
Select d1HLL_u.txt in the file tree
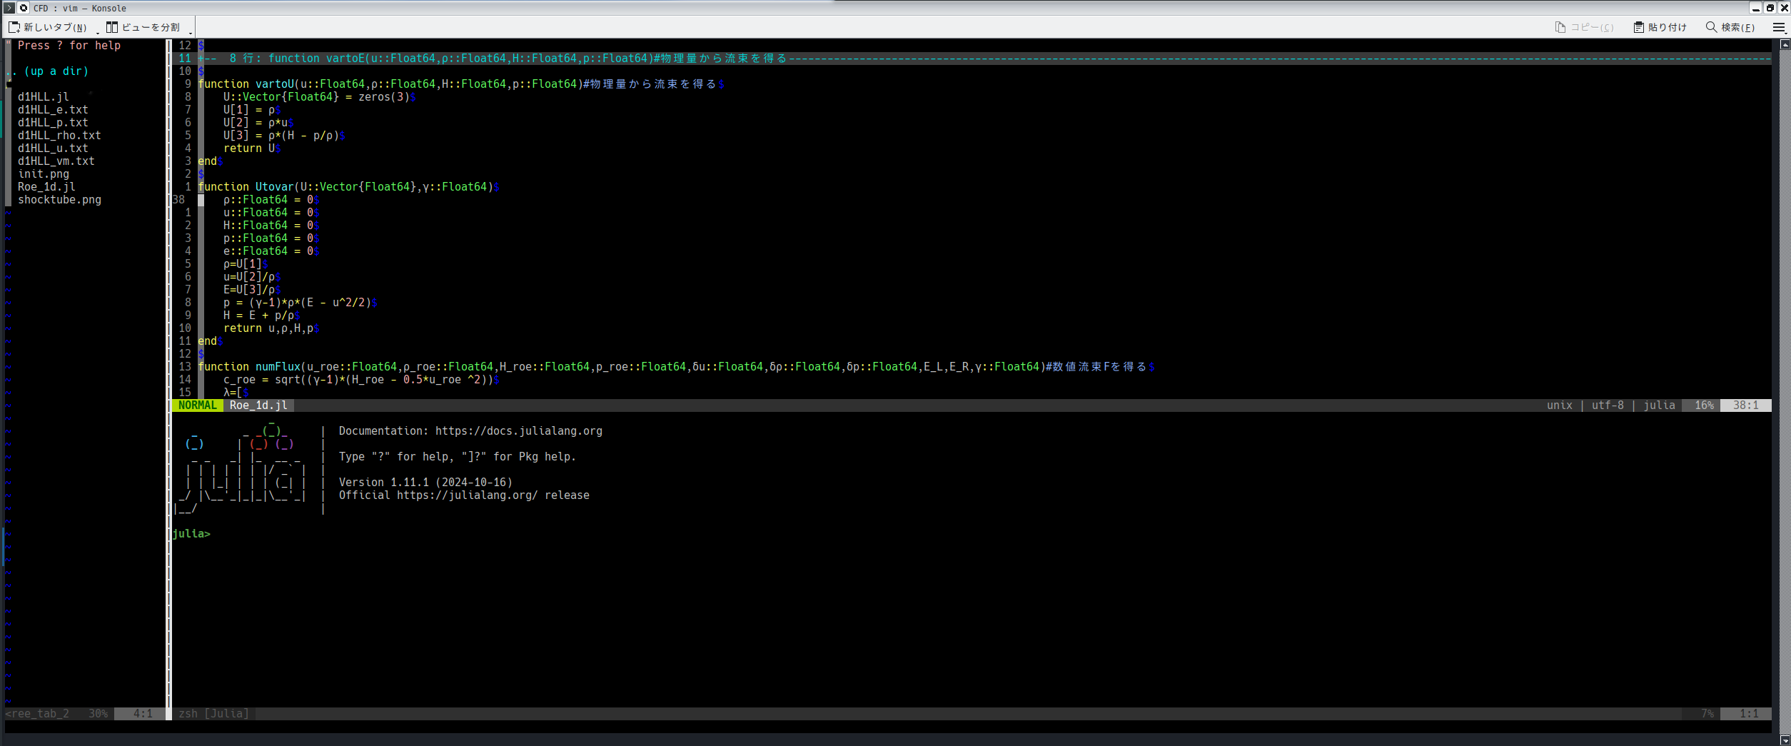coord(53,148)
